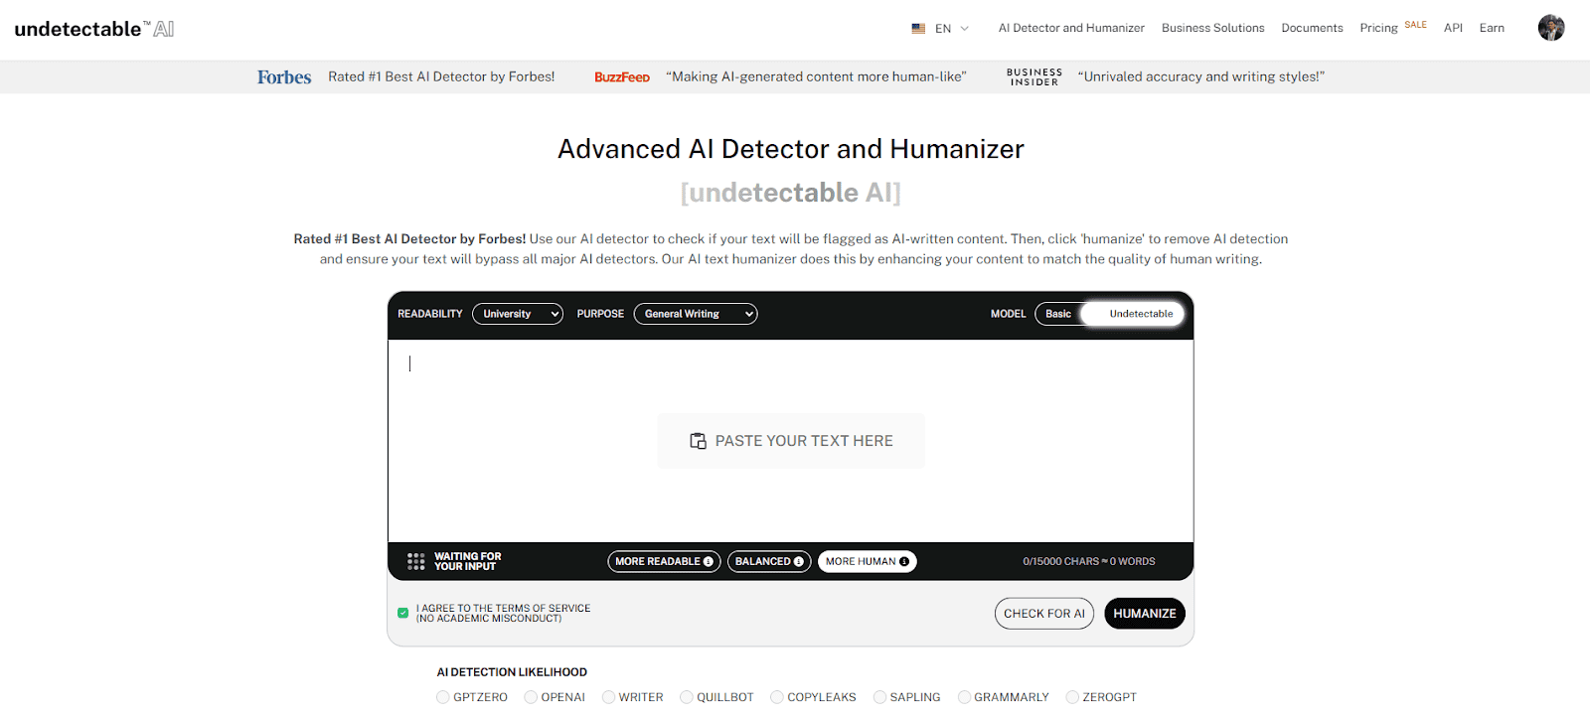
Task: Open the user profile avatar
Action: tap(1551, 28)
